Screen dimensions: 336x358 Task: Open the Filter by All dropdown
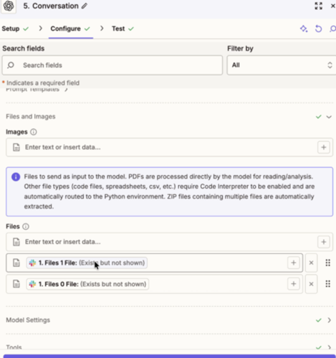pyautogui.click(x=281, y=65)
